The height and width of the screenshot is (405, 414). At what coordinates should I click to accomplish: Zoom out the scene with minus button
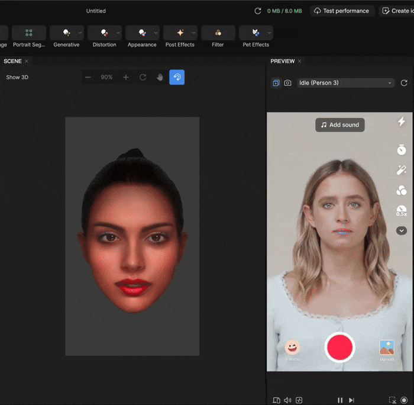click(x=88, y=77)
